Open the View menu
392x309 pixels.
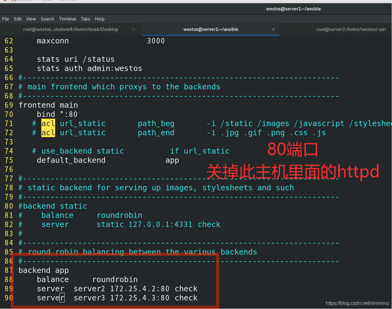pyautogui.click(x=31, y=19)
